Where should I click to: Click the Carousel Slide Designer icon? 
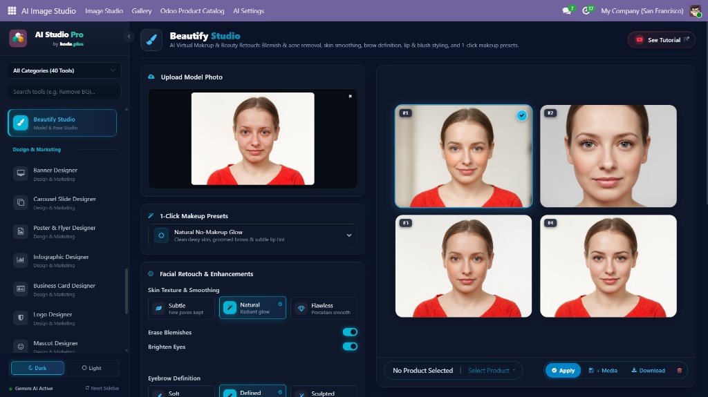point(21,202)
